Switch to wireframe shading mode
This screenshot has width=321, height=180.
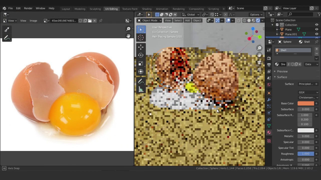(244, 20)
